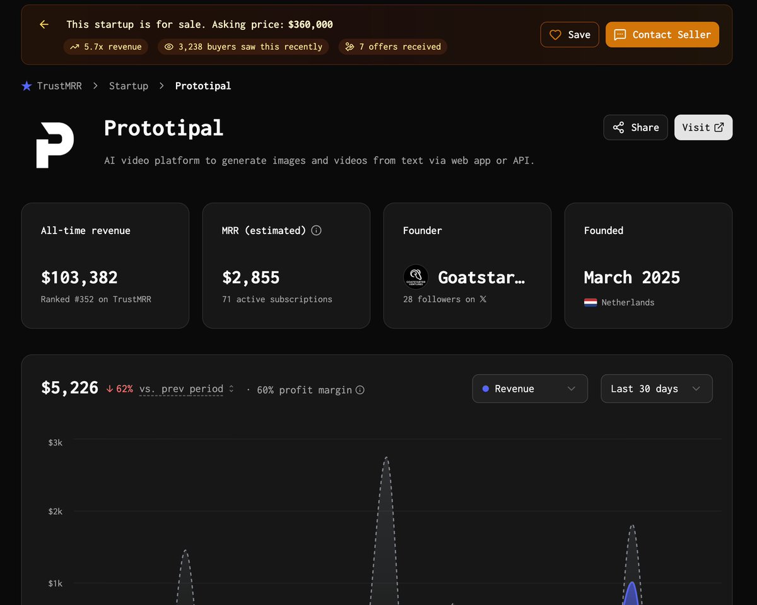Click the Ranked #352 on TrustMRR text

pyautogui.click(x=96, y=300)
